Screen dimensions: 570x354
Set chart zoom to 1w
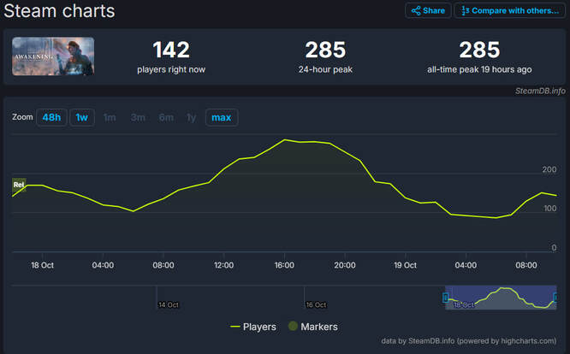click(x=82, y=117)
